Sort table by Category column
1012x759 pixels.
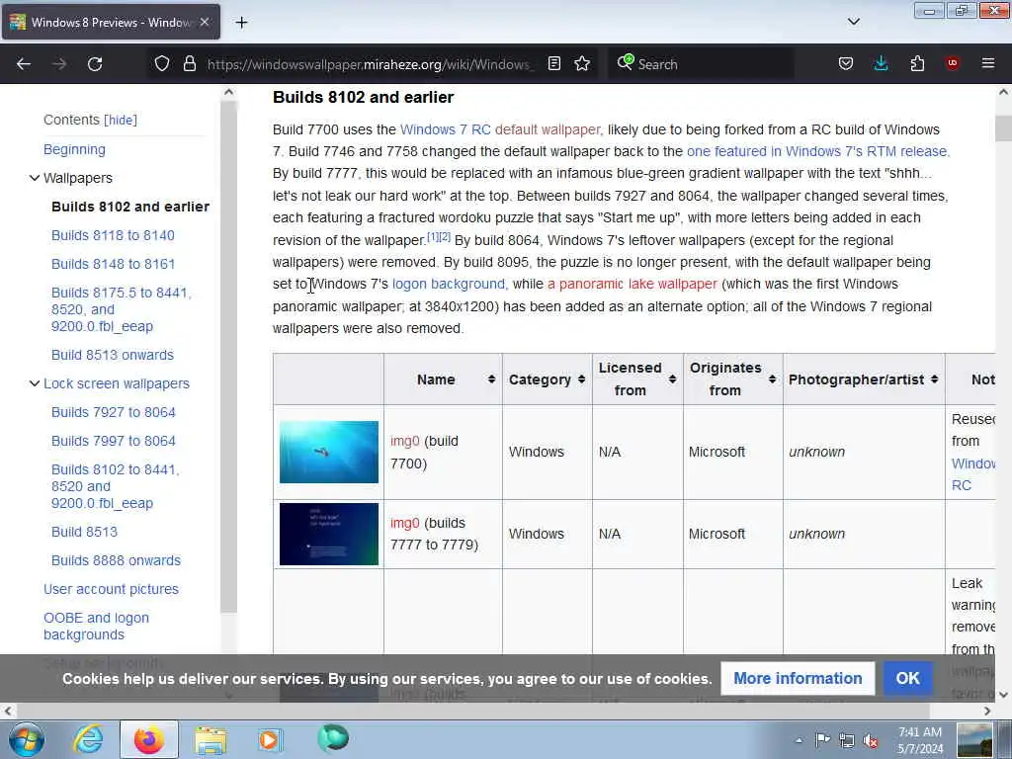[x=581, y=379]
